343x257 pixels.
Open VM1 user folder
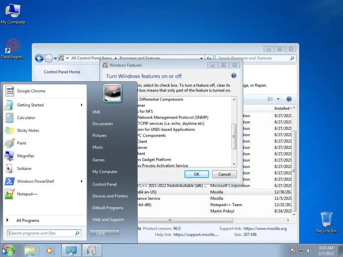[96, 112]
